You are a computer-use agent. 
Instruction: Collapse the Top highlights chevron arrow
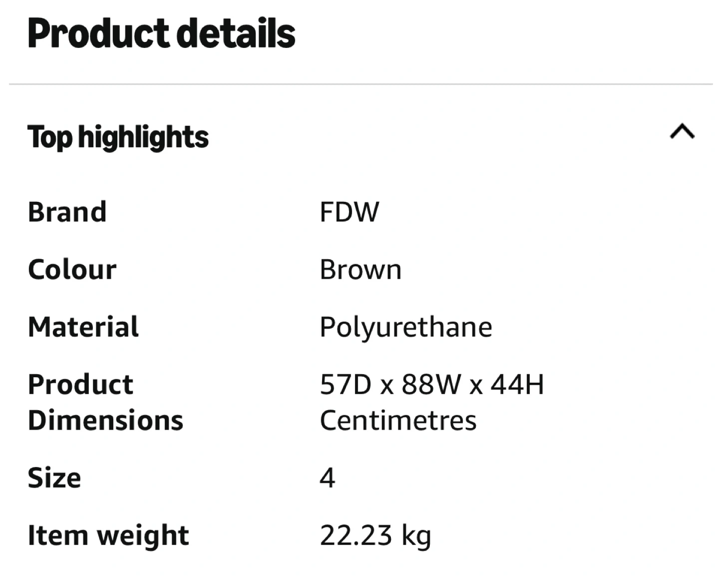tap(682, 132)
